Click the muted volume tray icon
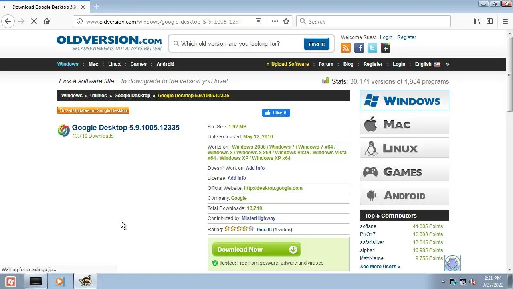The image size is (513, 289). [473, 282]
